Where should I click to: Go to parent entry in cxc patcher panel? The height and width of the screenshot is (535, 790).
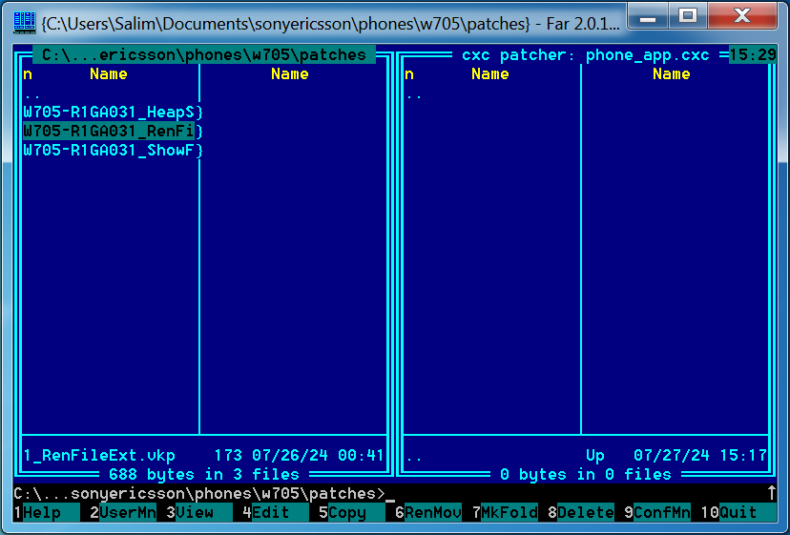[414, 94]
